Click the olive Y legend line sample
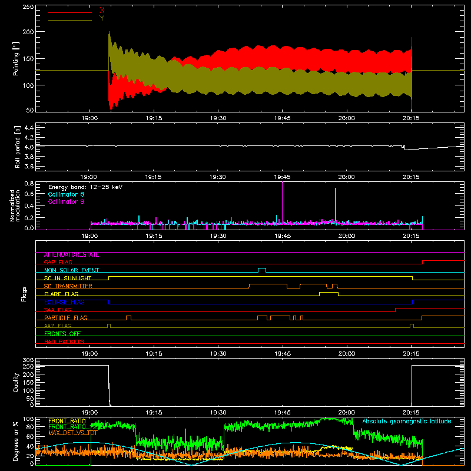Viewport: 471px width, 471px height. click(x=70, y=20)
